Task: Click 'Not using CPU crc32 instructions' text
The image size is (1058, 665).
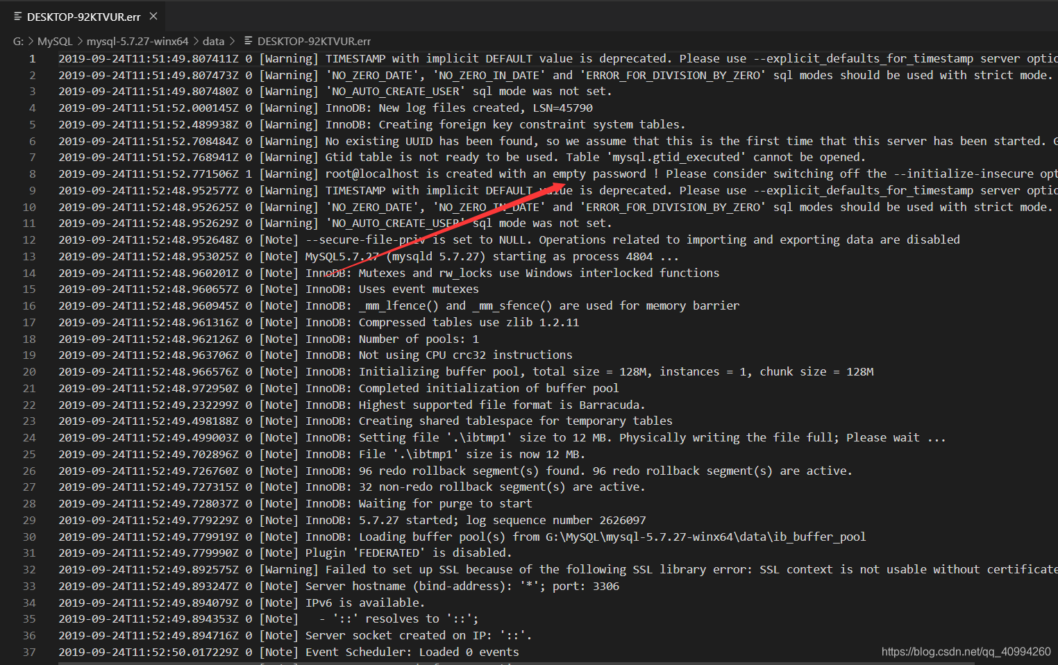Action: 466,355
